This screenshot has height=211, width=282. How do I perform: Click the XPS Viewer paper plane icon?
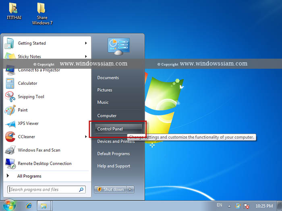pos(10,124)
